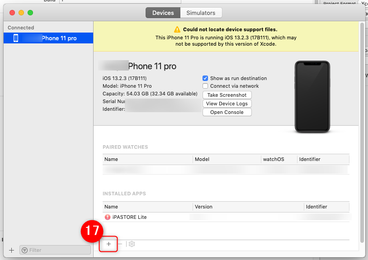The image size is (368, 260).
Task: Enable Connect via network checkbox
Action: (x=205, y=86)
